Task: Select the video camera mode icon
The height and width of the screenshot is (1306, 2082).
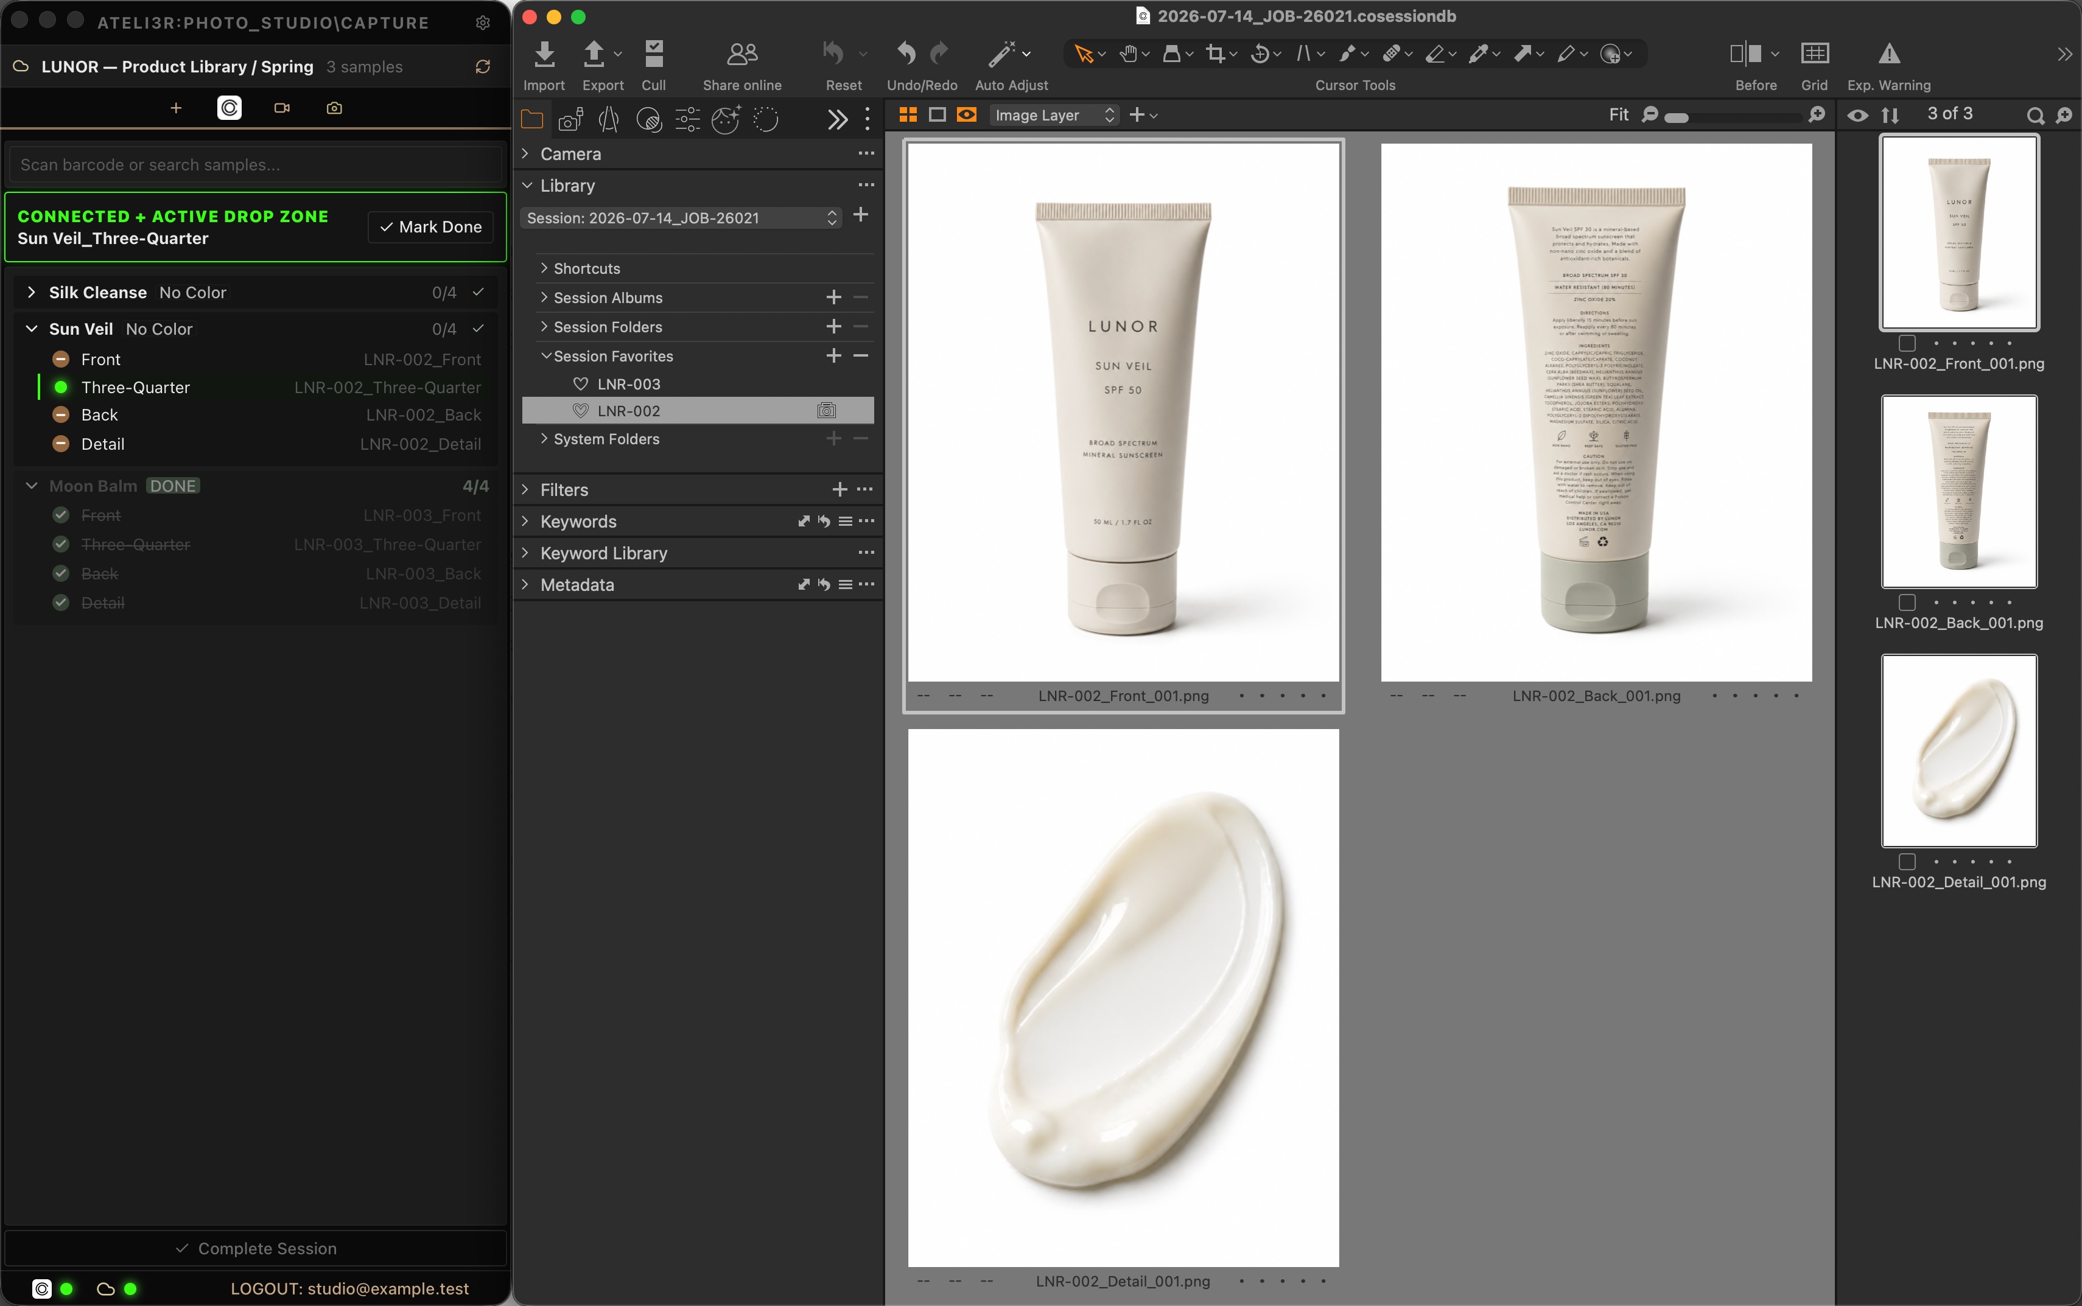Action: (282, 108)
